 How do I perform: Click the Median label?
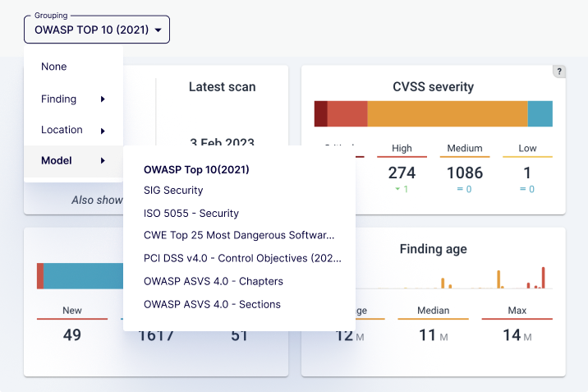click(433, 310)
